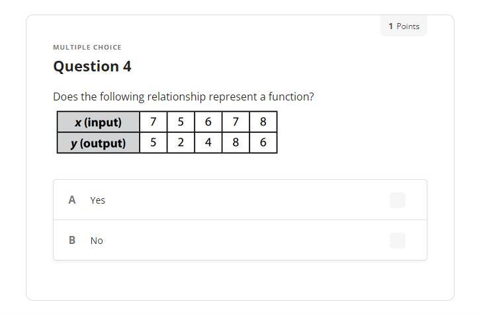This screenshot has height=316, width=479.
Task: Click the output row cell containing 5
Action: pos(153,143)
